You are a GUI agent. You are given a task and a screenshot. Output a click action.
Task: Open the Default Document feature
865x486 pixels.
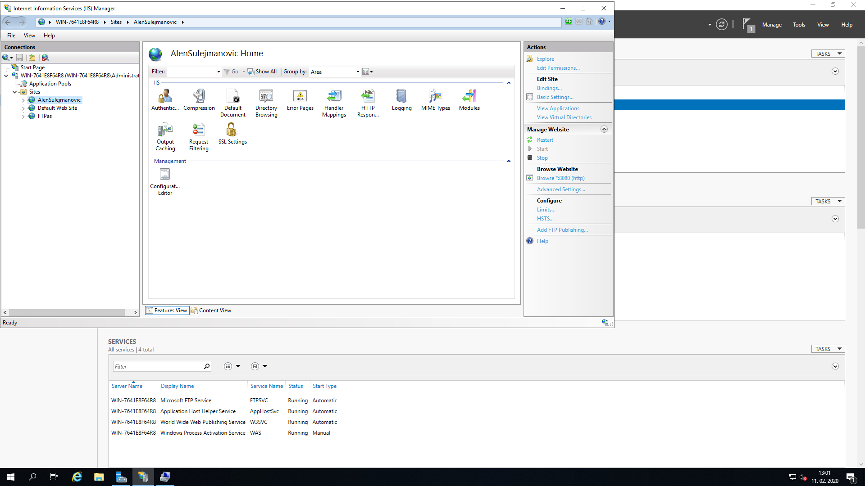[x=233, y=103]
